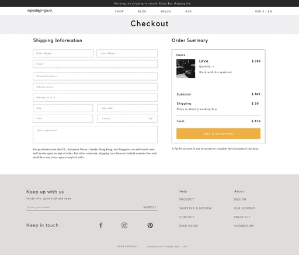This screenshot has width=299, height=255.
Task: Open the Instagram social icon
Action: [124, 225]
